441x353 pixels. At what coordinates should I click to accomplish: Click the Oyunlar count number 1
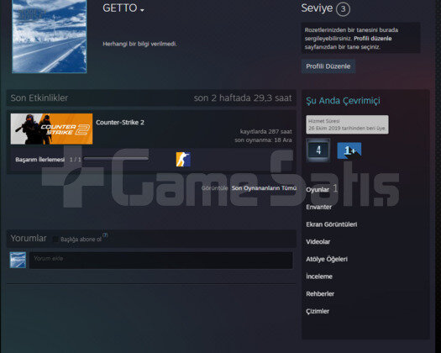[335, 188]
